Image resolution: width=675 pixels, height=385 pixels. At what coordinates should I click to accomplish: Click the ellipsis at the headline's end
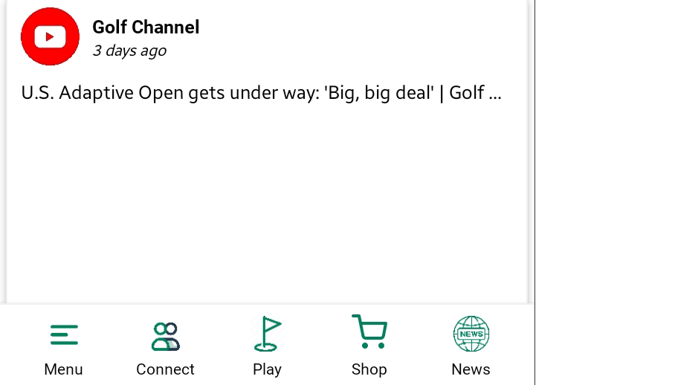coord(496,94)
